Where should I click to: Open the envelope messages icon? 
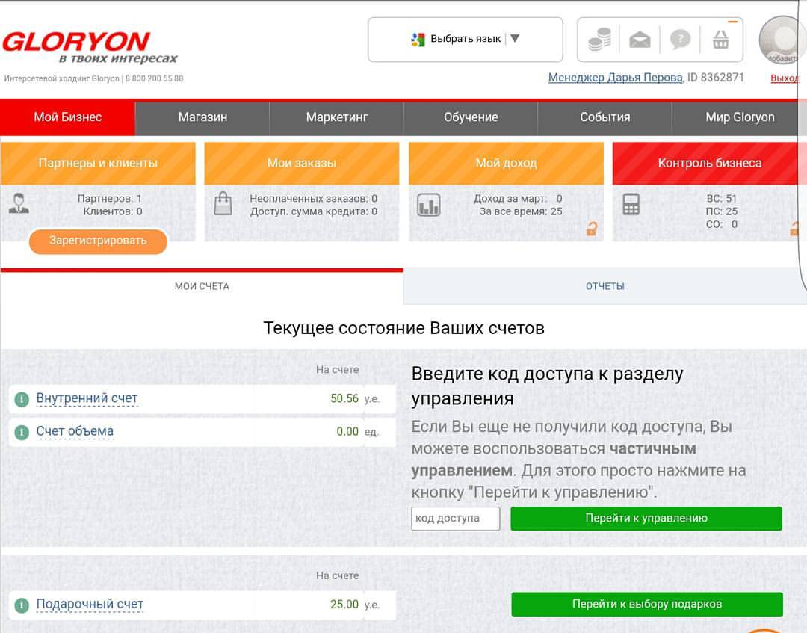pyautogui.click(x=640, y=40)
